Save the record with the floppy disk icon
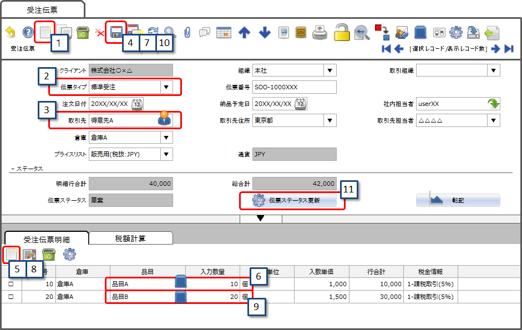 [x=116, y=32]
